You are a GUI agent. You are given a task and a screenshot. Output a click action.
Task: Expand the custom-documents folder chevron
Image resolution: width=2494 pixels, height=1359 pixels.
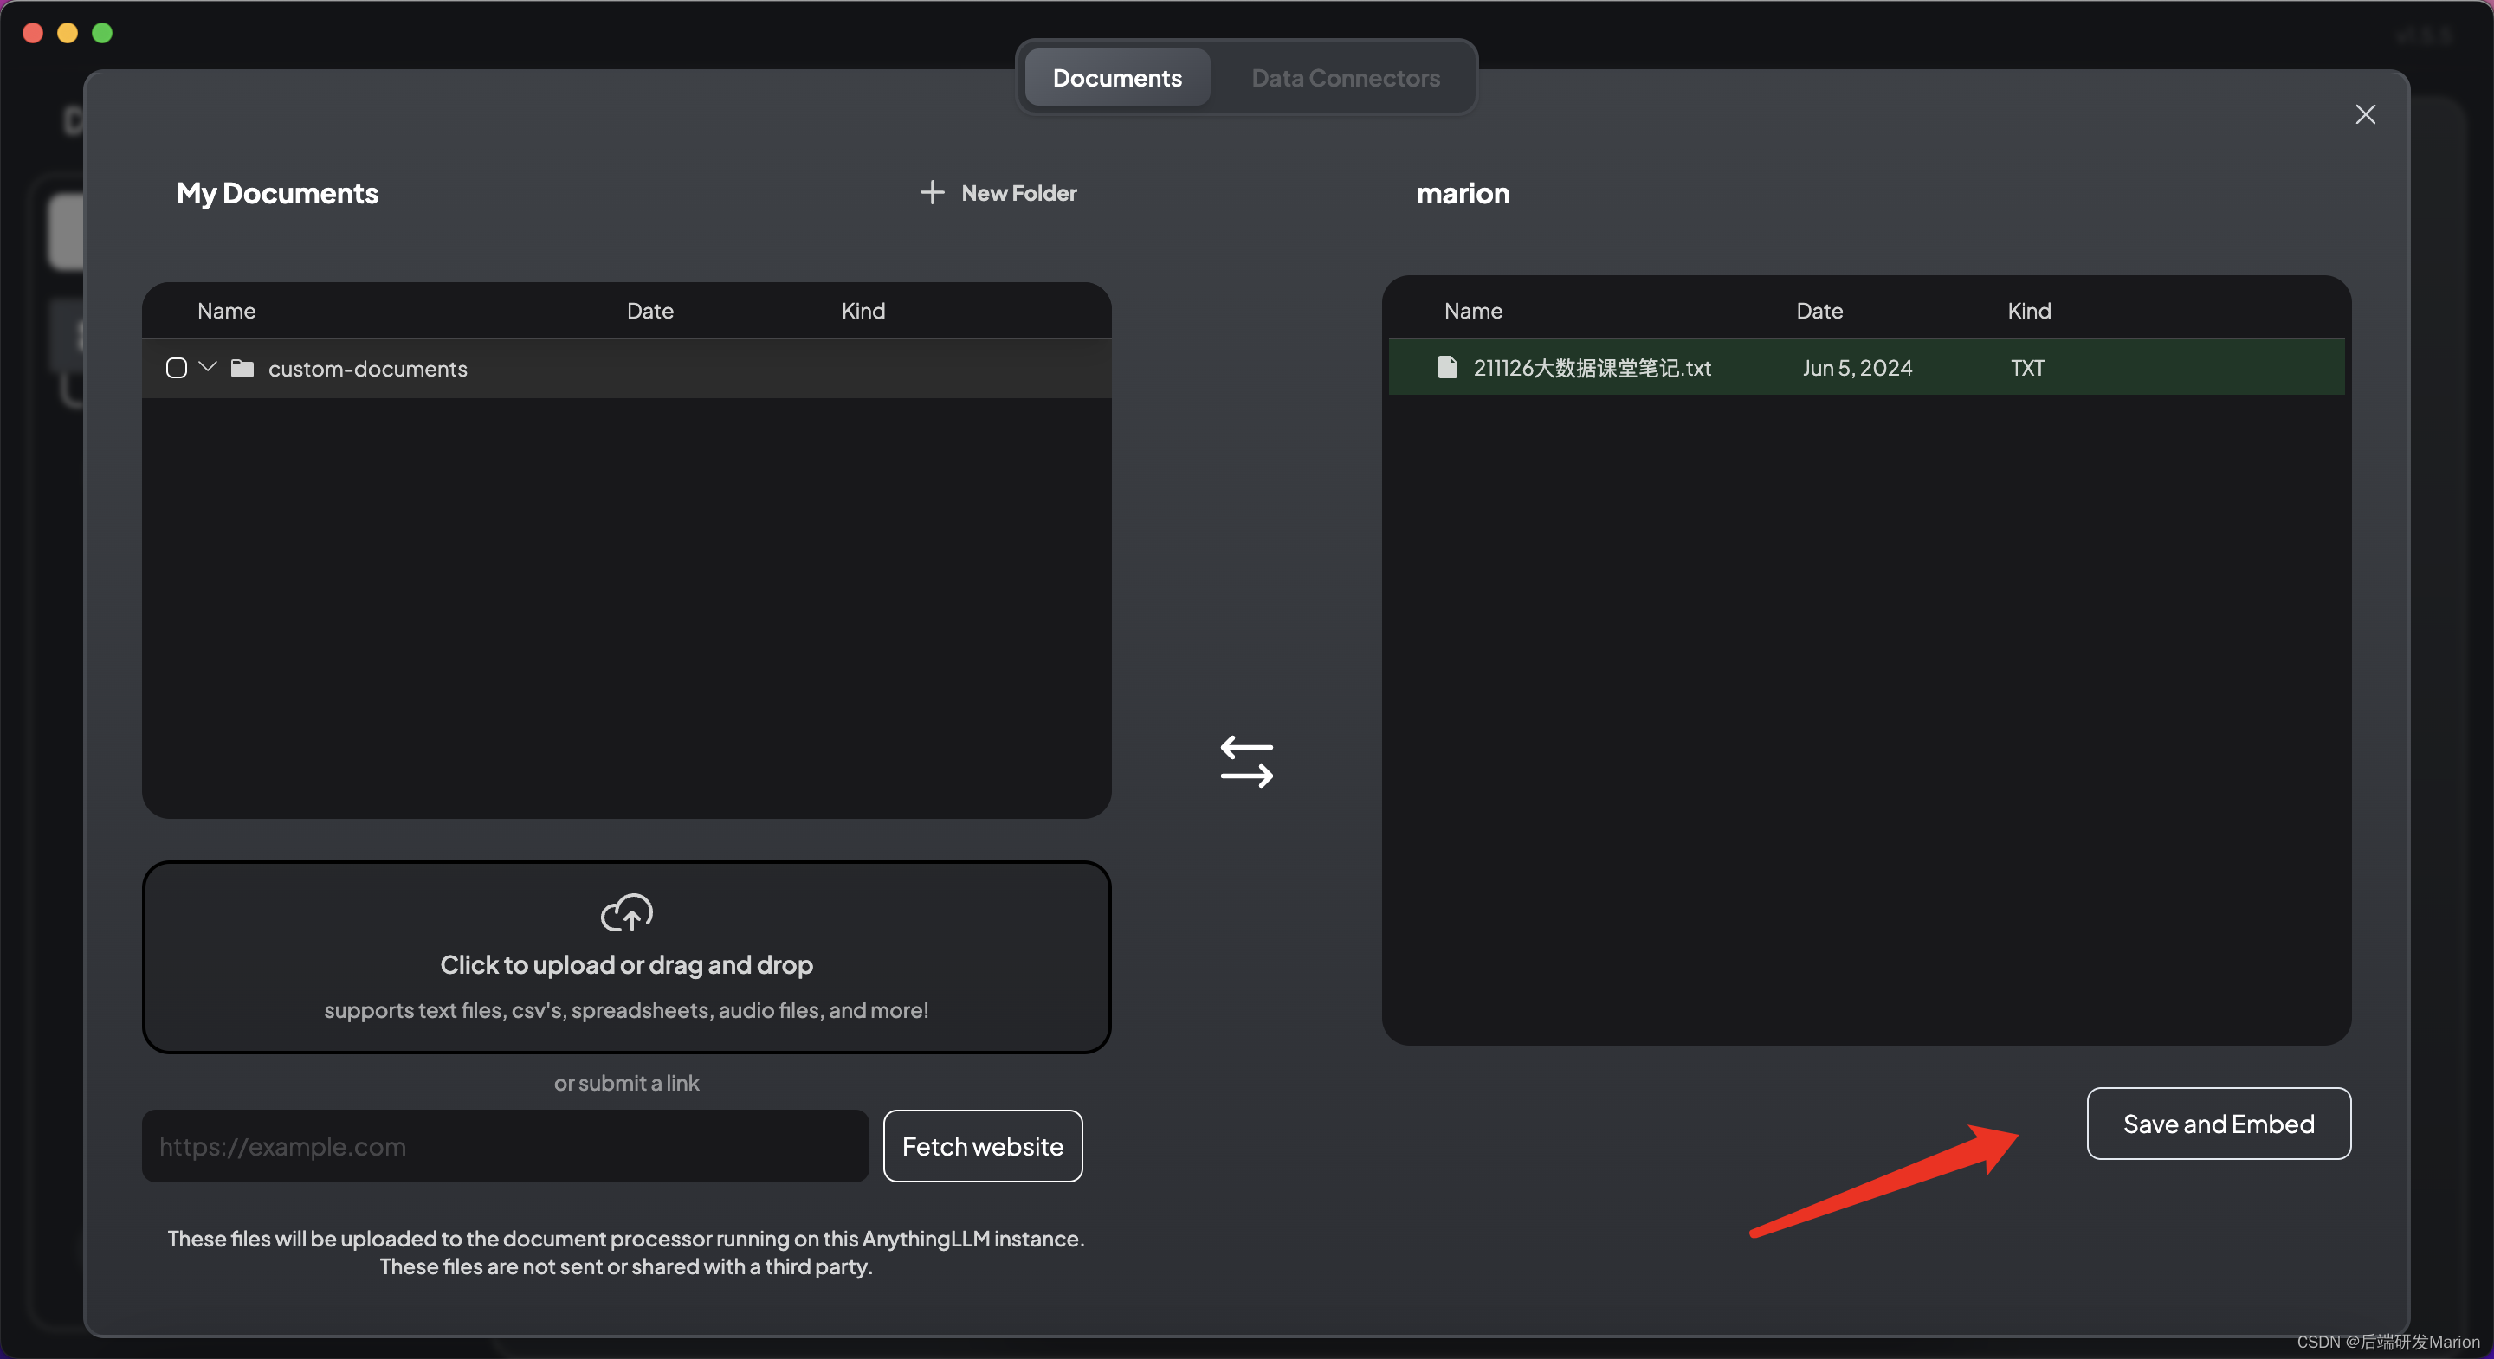click(x=207, y=367)
